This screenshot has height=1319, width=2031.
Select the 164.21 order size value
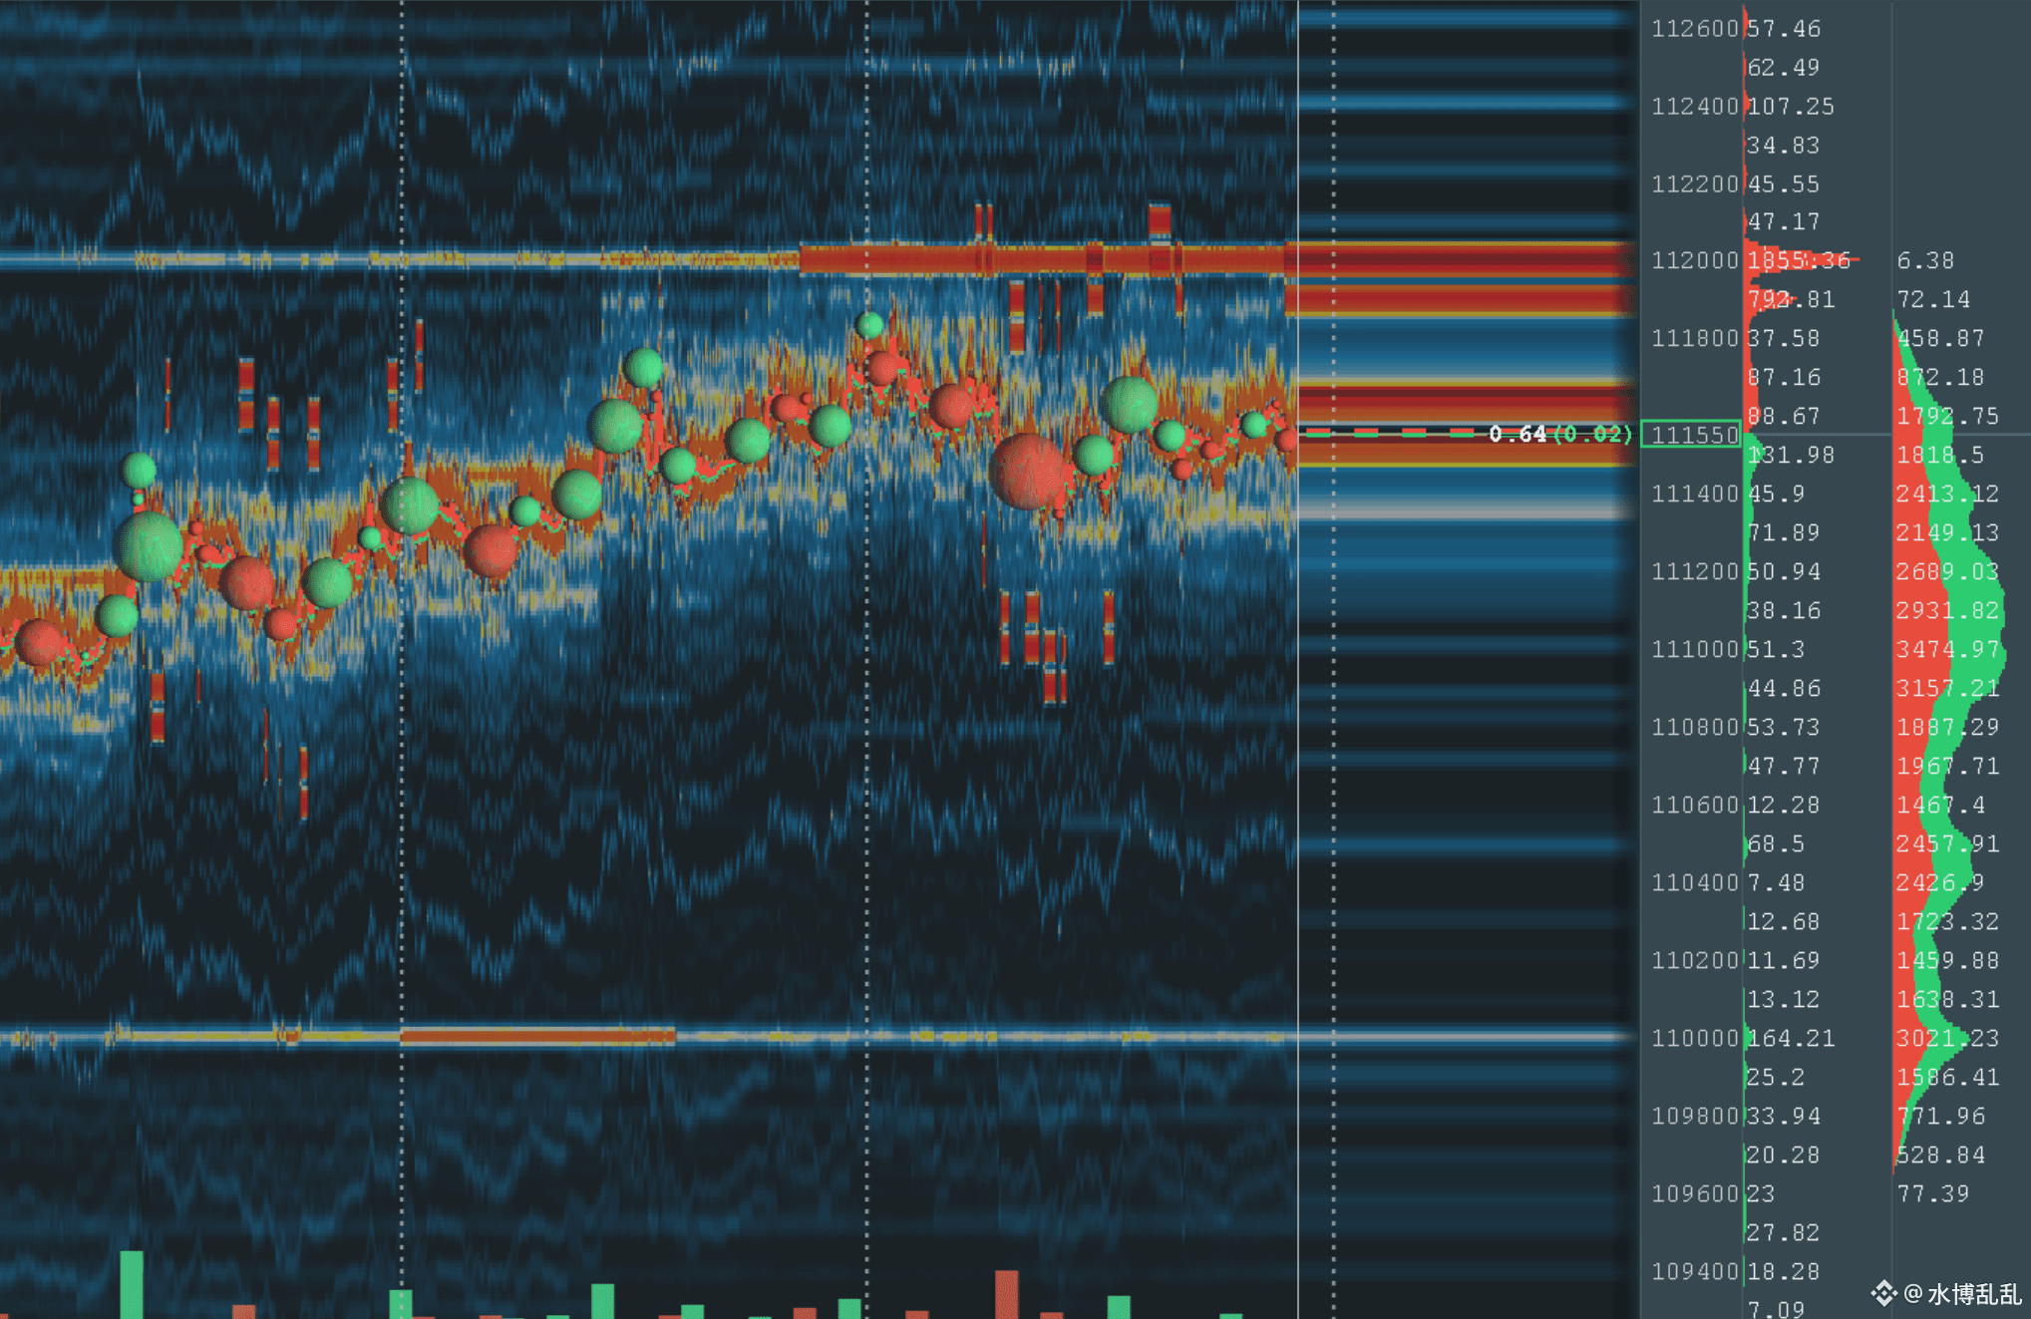[x=1791, y=1039]
